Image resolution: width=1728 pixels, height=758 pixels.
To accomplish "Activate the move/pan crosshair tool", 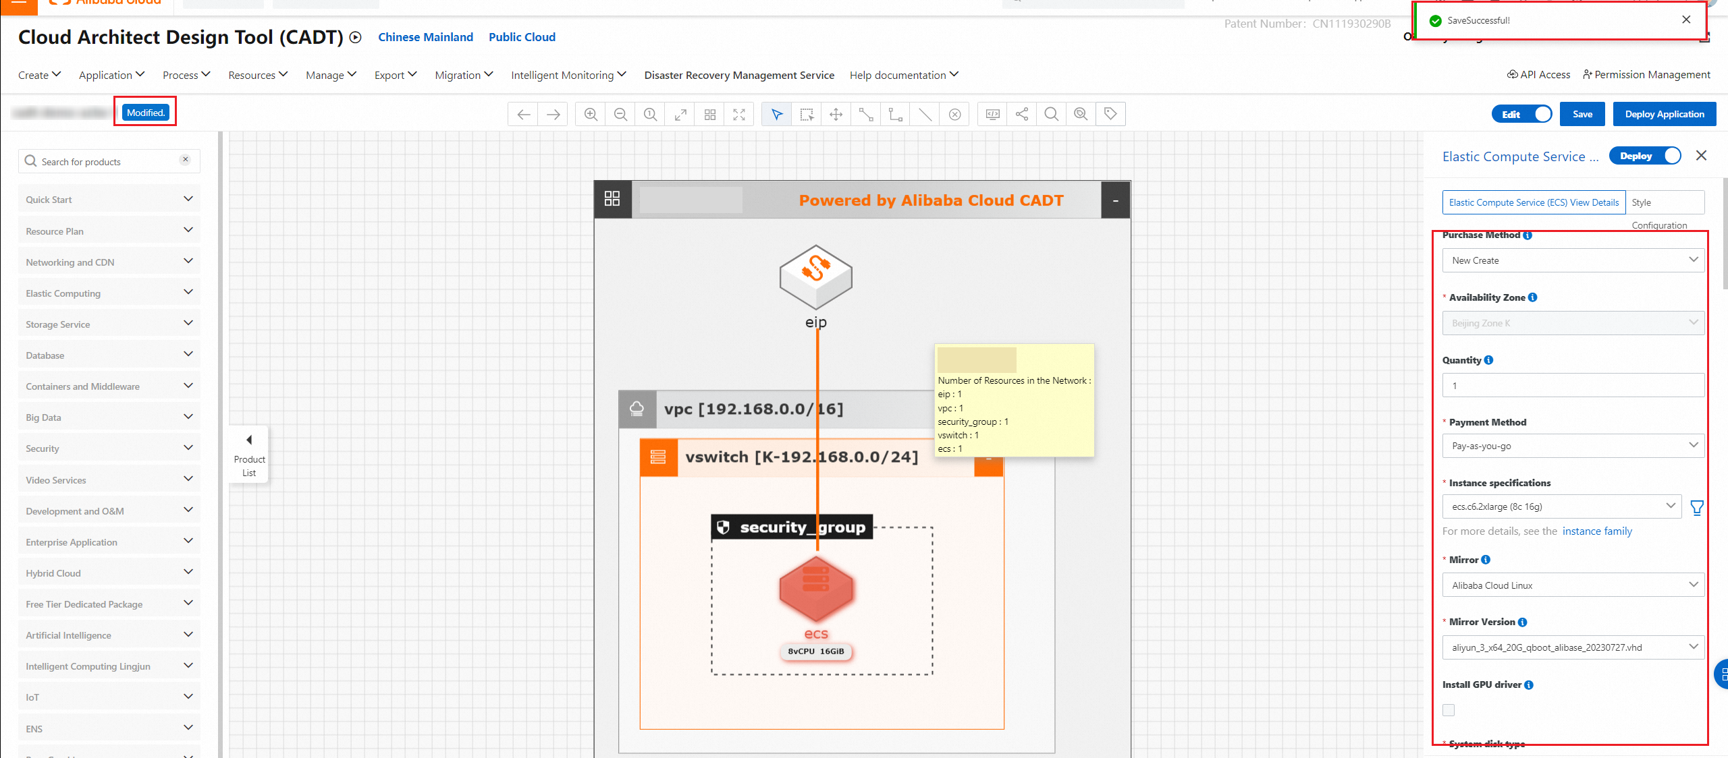I will (836, 115).
